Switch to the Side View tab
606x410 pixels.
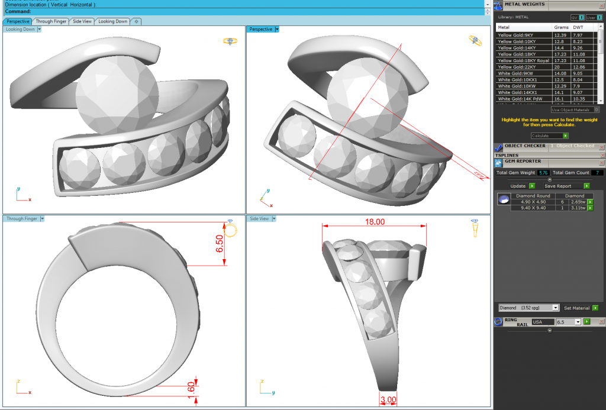point(82,21)
